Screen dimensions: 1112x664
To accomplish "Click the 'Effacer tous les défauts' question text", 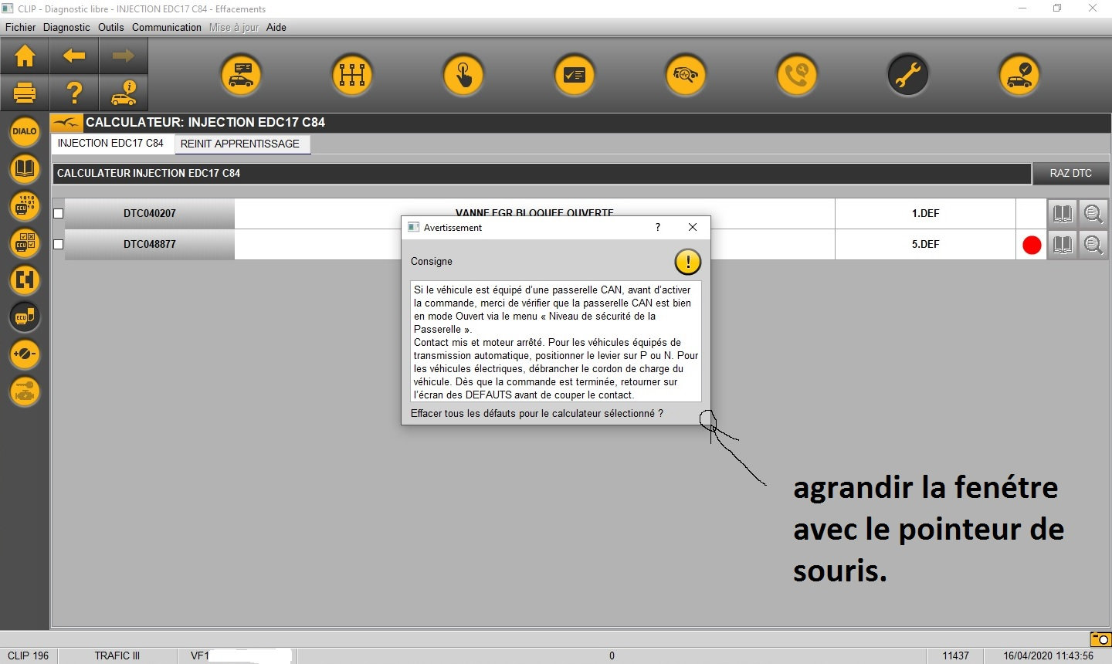I will click(x=537, y=414).
